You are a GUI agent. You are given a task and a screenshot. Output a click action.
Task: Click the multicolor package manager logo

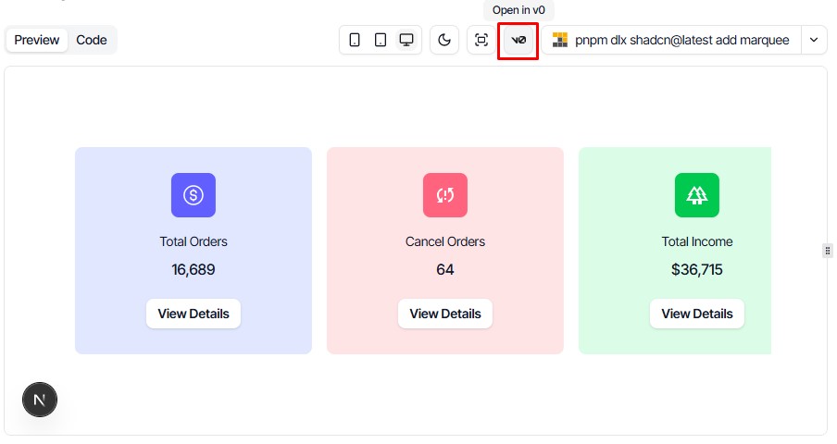560,40
